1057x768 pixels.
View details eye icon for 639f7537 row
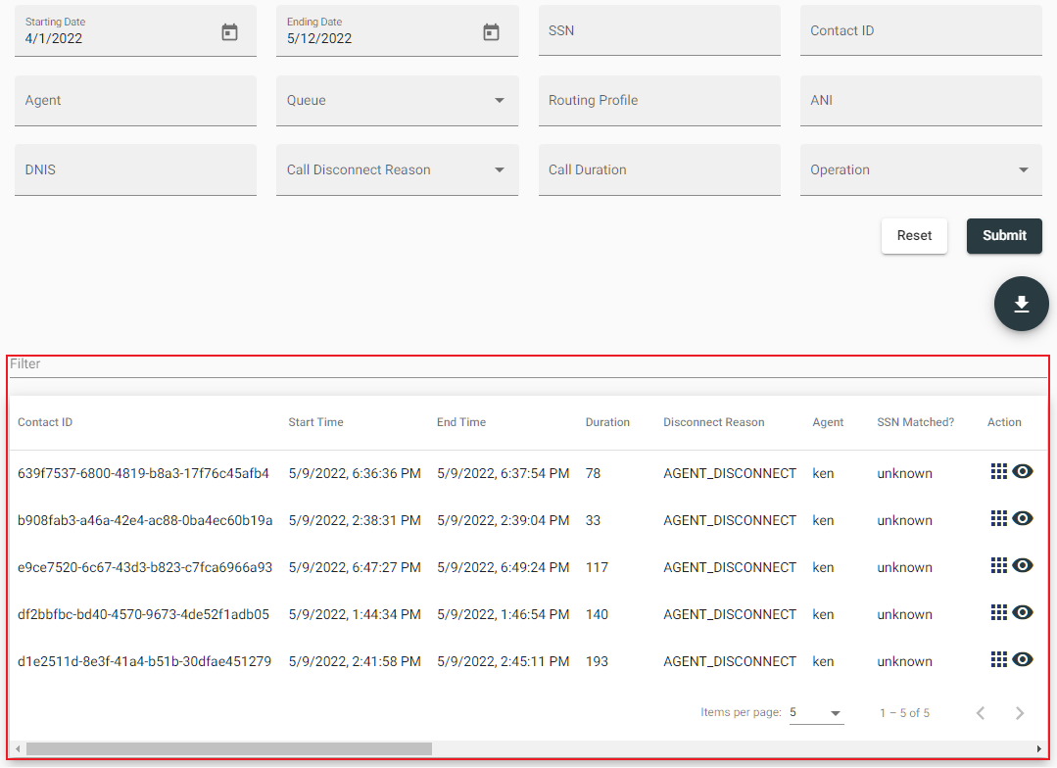1023,471
